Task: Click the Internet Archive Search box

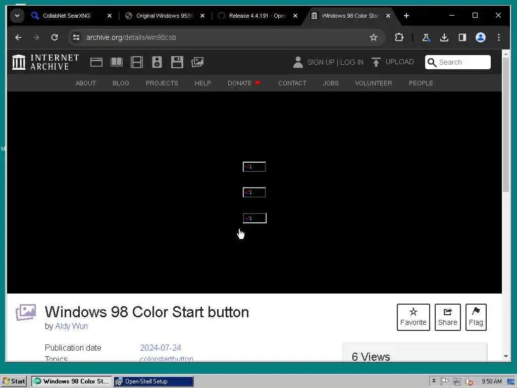Action: click(457, 62)
